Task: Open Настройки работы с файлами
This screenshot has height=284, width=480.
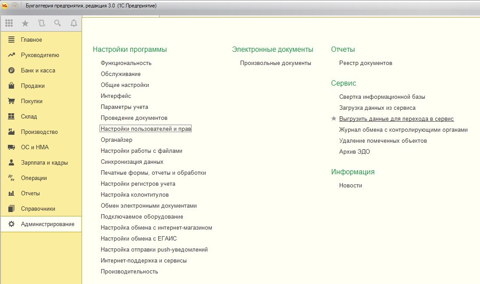Action: [x=142, y=151]
